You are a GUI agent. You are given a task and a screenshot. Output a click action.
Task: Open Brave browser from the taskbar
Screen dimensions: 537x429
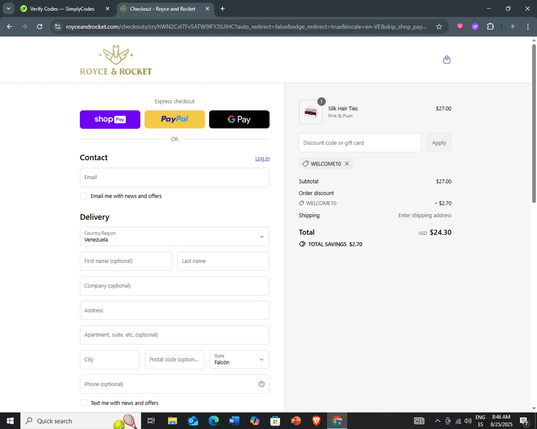[x=316, y=421]
